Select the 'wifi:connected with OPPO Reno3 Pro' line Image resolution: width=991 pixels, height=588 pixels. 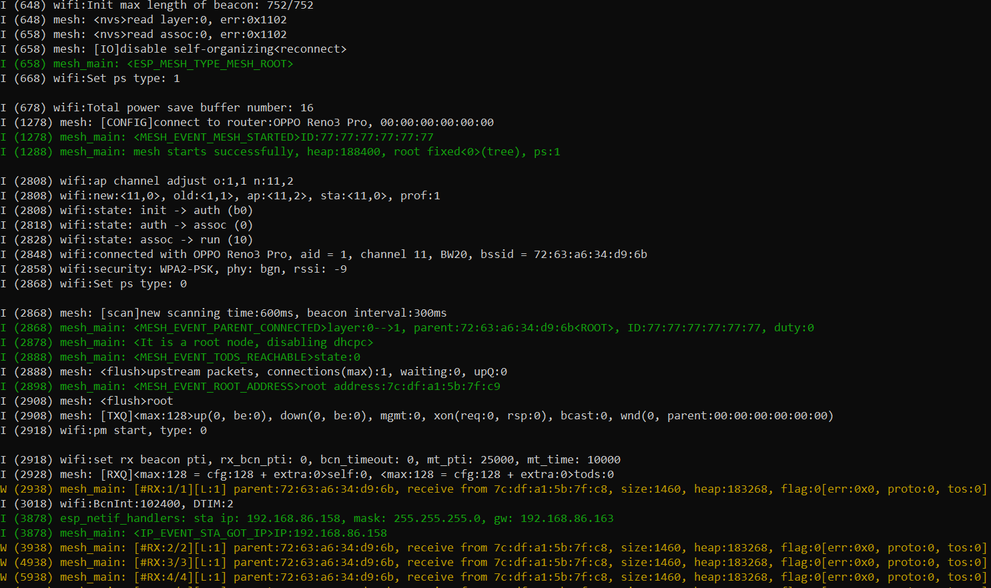[x=324, y=255]
